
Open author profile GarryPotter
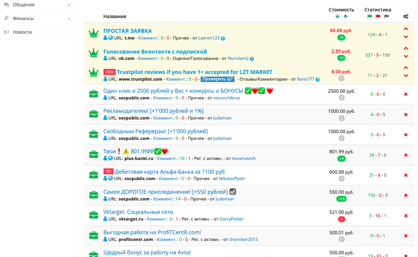pyautogui.click(x=231, y=219)
